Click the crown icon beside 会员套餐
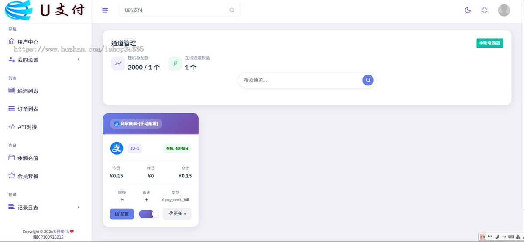Viewport: 524px width, 242px height. (12, 176)
